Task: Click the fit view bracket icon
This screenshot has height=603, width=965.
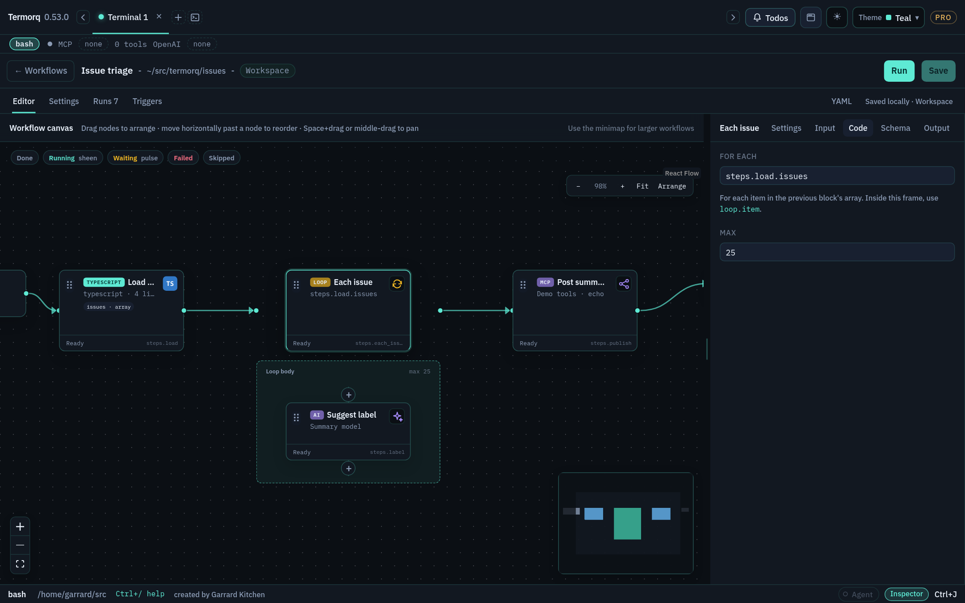Action: [x=20, y=564]
